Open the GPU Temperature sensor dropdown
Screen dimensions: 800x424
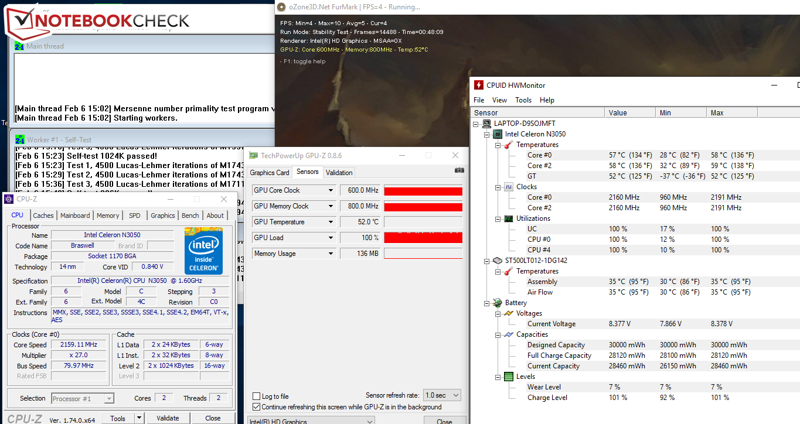331,222
